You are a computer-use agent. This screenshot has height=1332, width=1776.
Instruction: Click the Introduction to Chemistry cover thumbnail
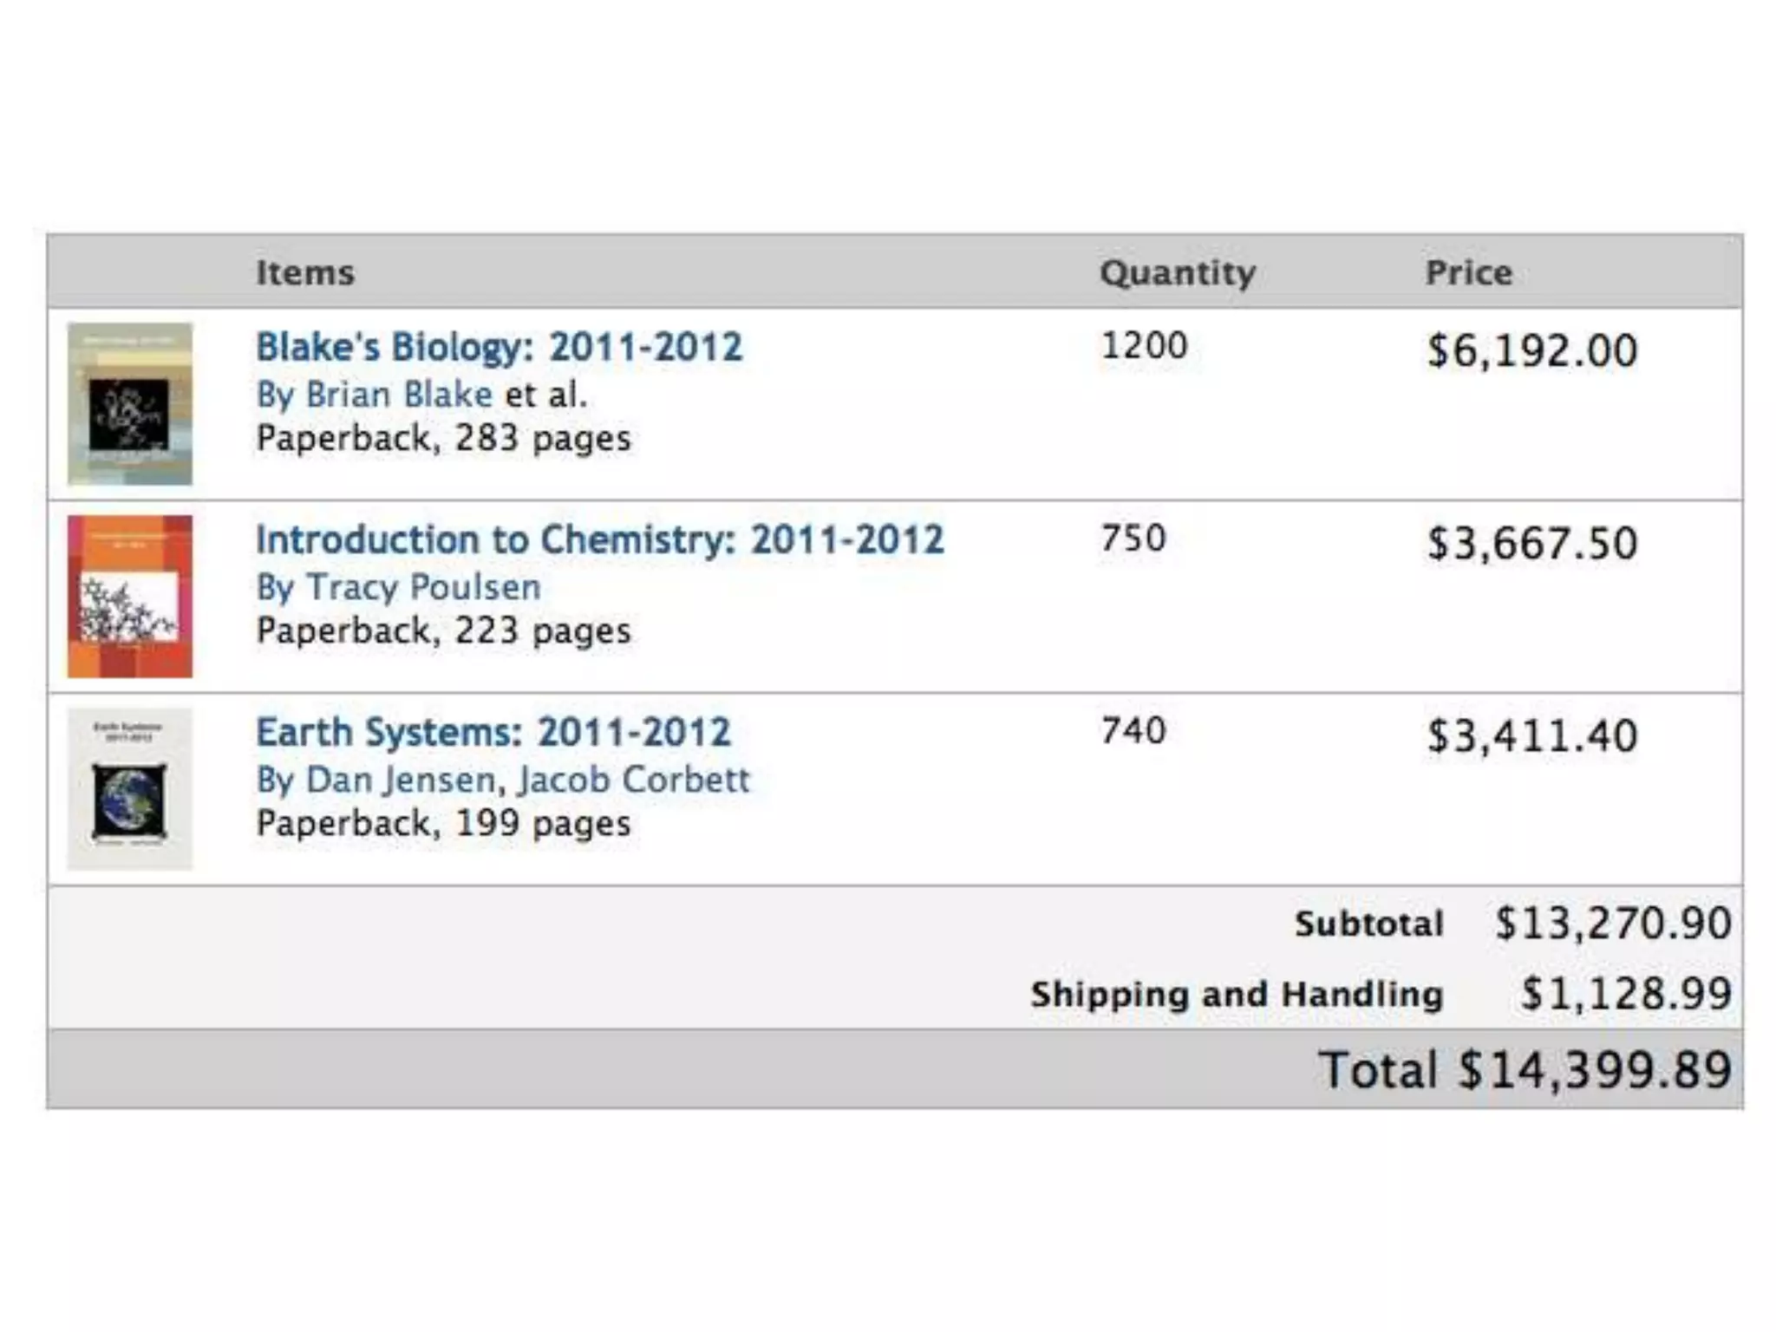(x=130, y=597)
